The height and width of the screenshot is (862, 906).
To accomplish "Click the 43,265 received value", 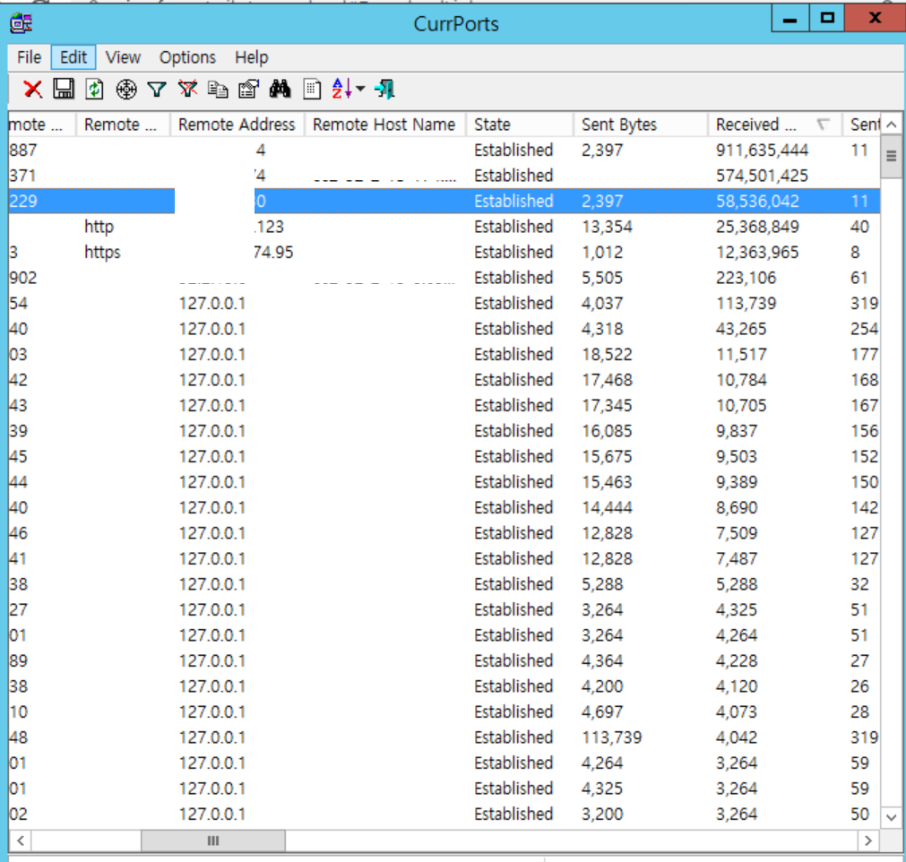I will 741,329.
